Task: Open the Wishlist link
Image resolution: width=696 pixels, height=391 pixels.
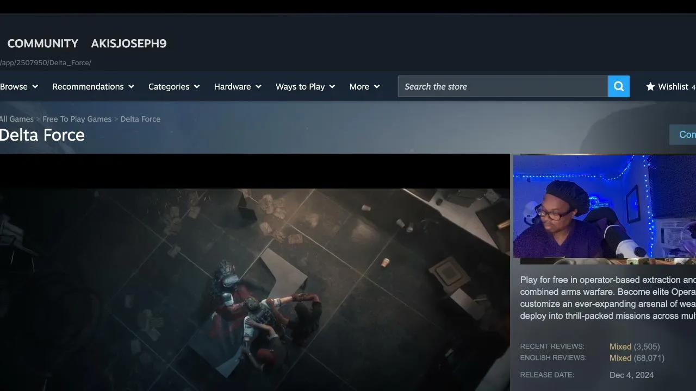Action: point(673,86)
